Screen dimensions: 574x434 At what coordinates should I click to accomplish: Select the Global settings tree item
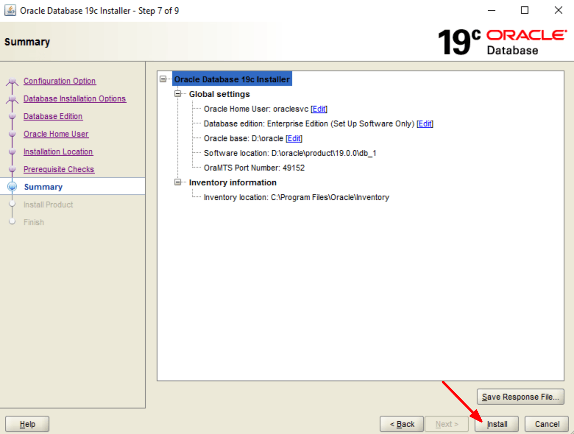[219, 94]
